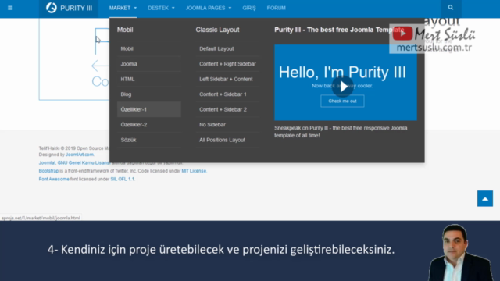Expand the DESTEK dropdown menu
This screenshot has width=500, height=281.
coord(161,8)
